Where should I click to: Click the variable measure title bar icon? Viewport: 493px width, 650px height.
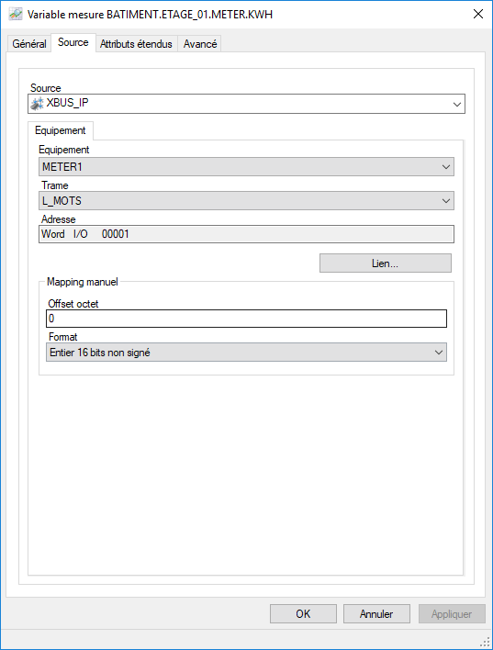click(16, 14)
